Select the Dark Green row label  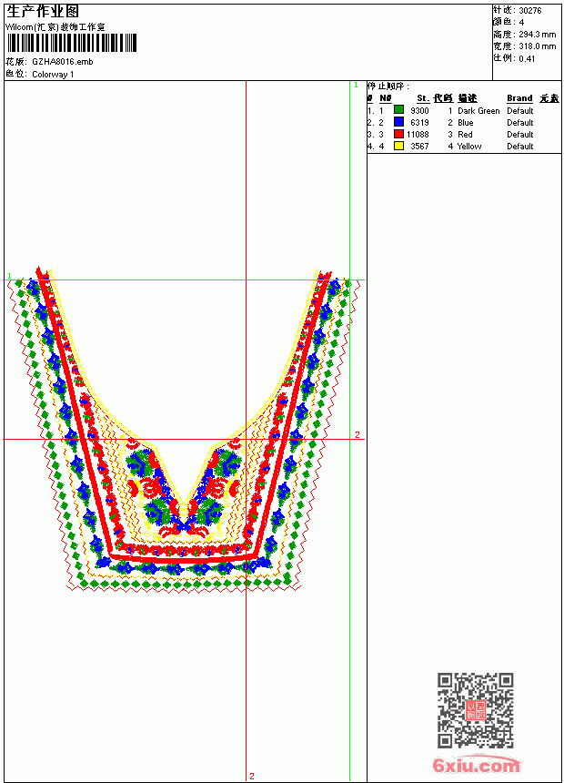tap(478, 111)
